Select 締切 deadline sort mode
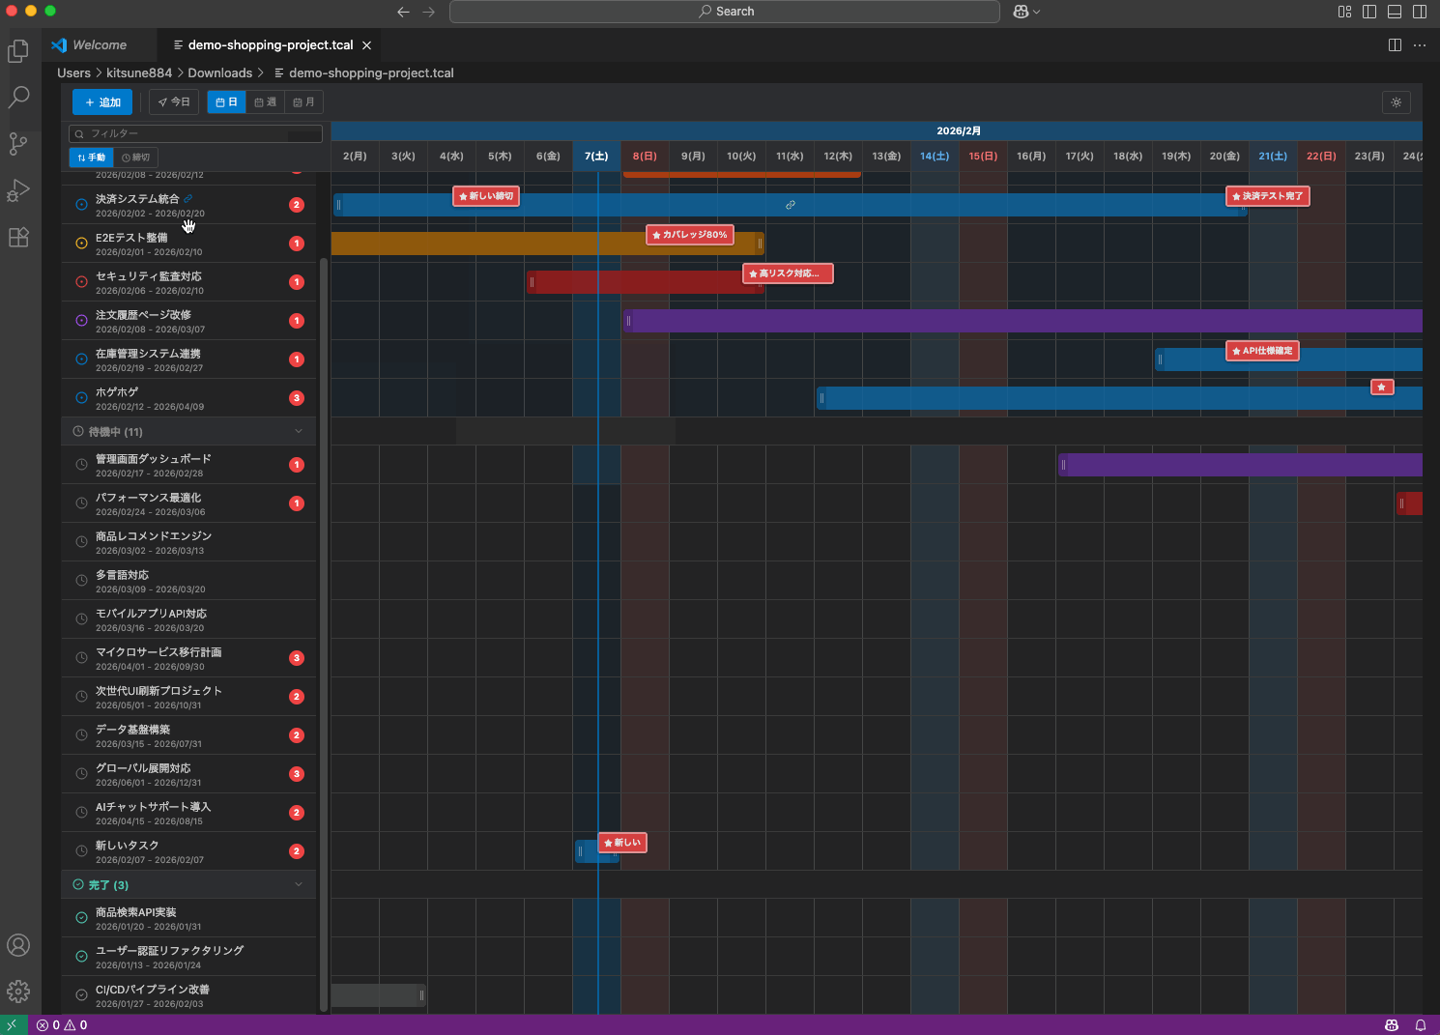The width and height of the screenshot is (1440, 1035). (135, 158)
